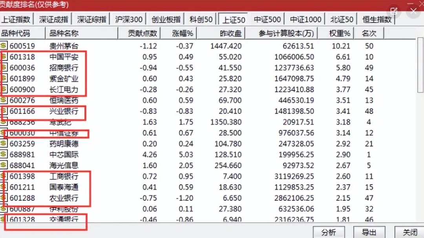Switch to the 中证1000 tab
This screenshot has height=238, width=424.
coord(305,20)
